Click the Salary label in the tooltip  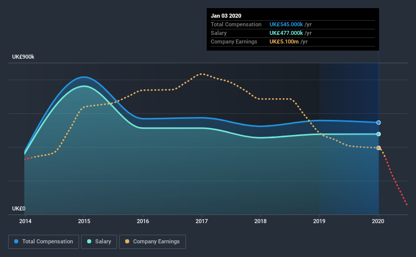[x=218, y=33]
